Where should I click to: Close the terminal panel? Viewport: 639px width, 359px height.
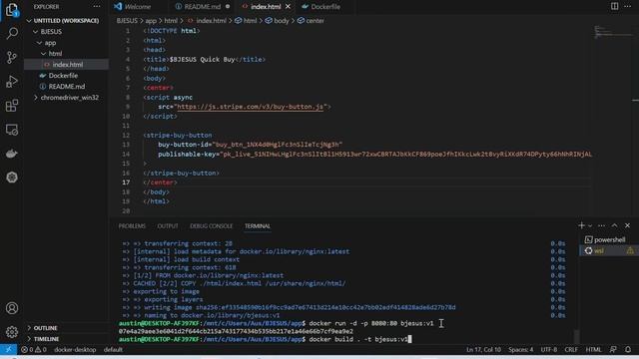(x=627, y=225)
